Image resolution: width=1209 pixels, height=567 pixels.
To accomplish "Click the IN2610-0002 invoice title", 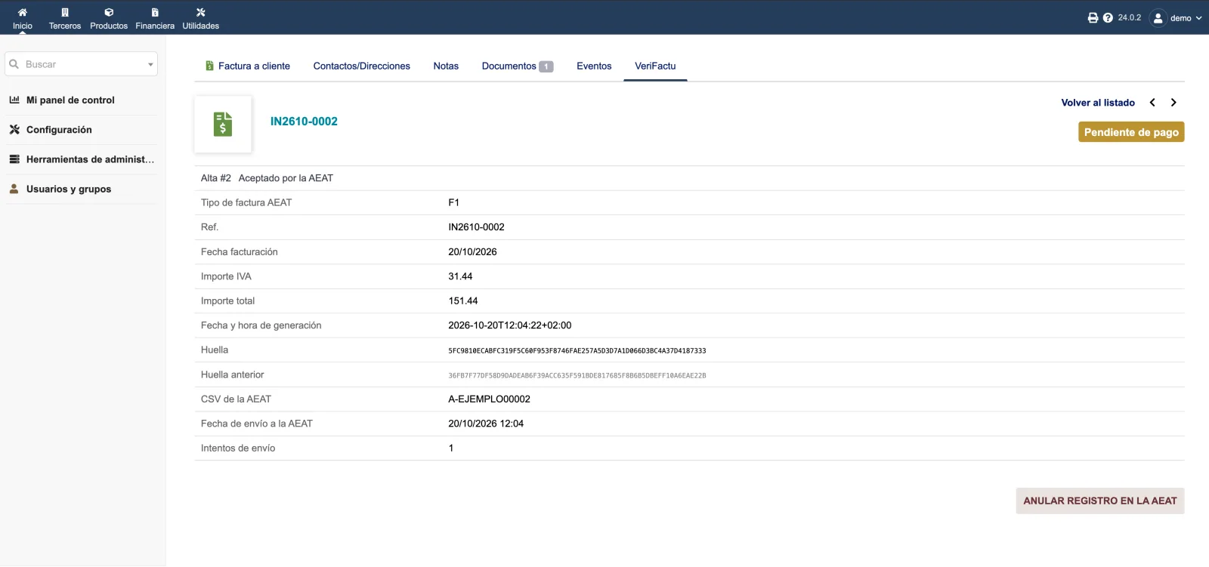I will click(304, 122).
